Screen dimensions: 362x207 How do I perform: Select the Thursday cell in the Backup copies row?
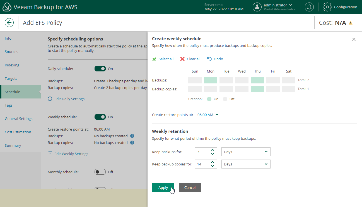tap(257, 89)
